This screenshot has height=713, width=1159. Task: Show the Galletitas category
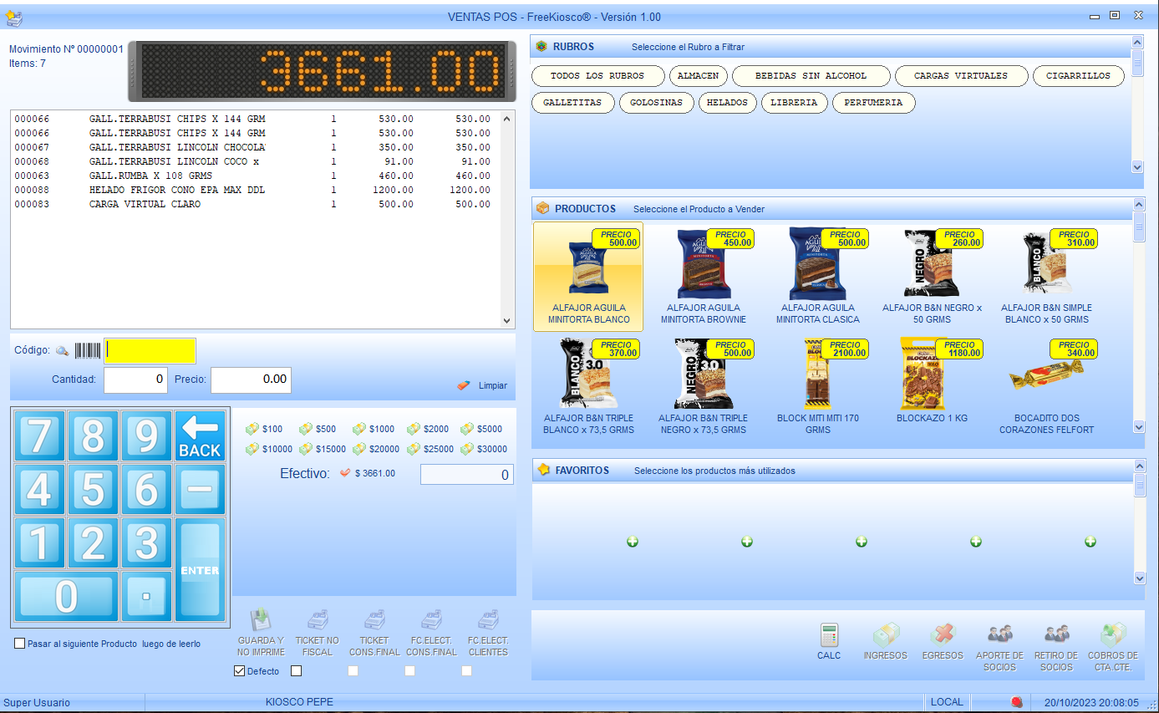click(572, 103)
